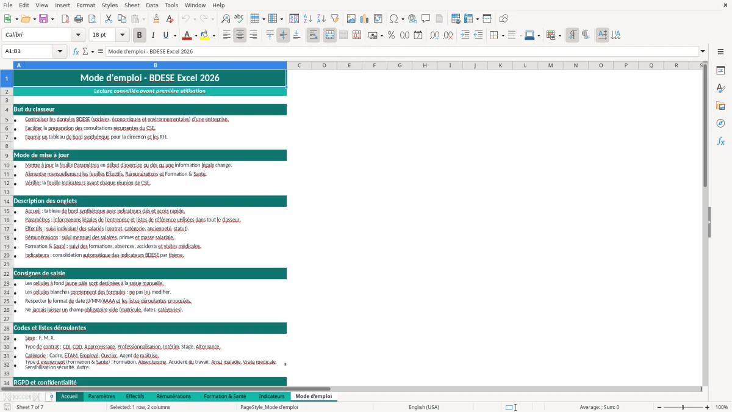Click column B header
The height and width of the screenshot is (412, 732).
(x=155, y=65)
